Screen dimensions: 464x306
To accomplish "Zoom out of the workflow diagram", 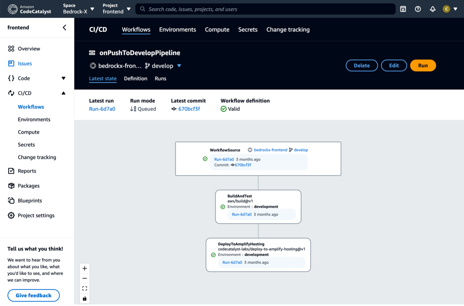I will click(85, 278).
